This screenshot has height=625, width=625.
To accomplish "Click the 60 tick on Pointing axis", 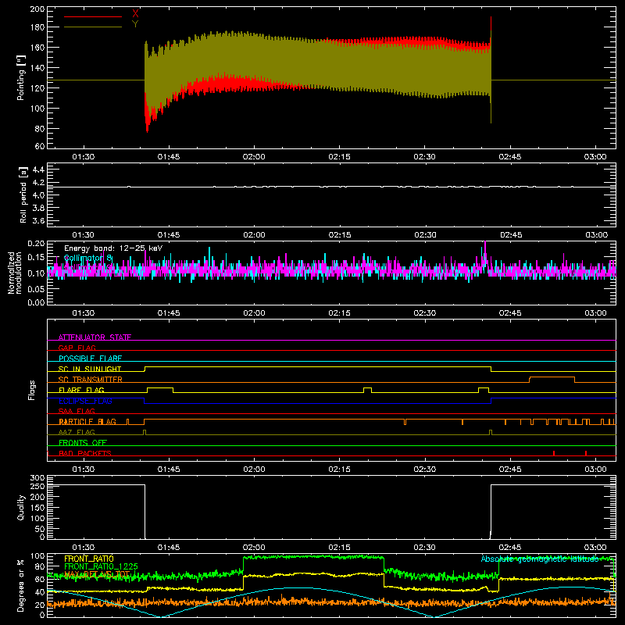I will click(40, 146).
